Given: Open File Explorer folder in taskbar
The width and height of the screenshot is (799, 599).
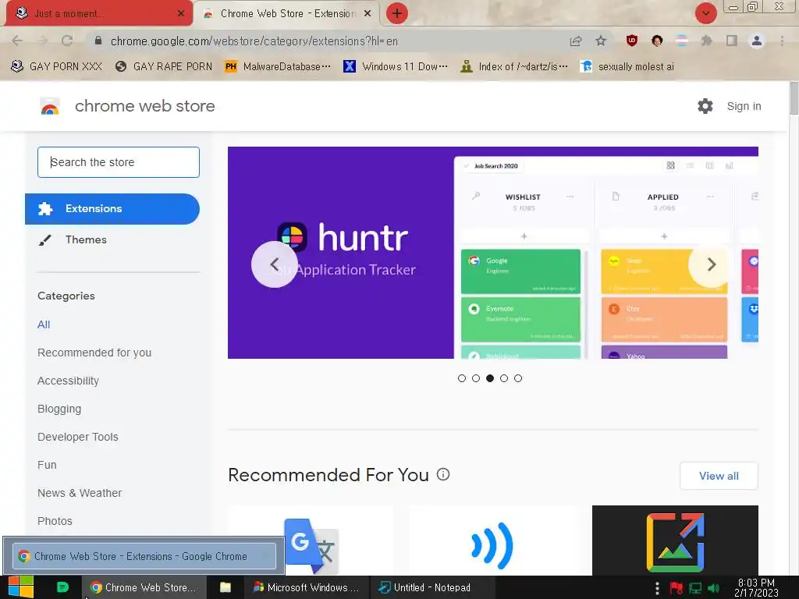Looking at the screenshot, I should tap(225, 587).
